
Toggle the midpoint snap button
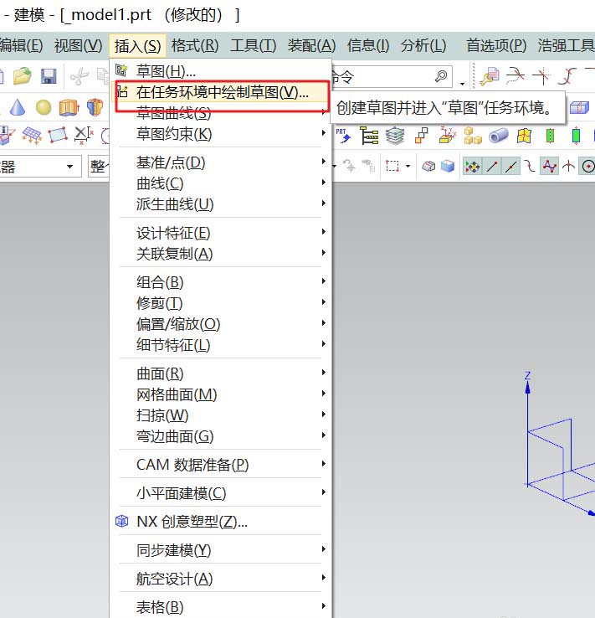510,167
